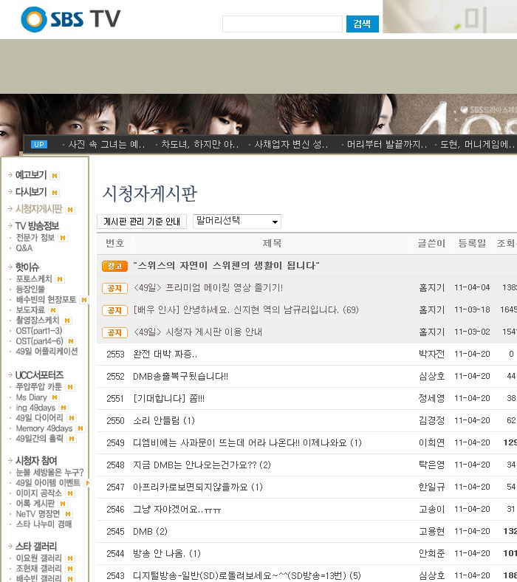Open 49일 어플리케이션 link
The width and height of the screenshot is (517, 582).
[47, 352]
